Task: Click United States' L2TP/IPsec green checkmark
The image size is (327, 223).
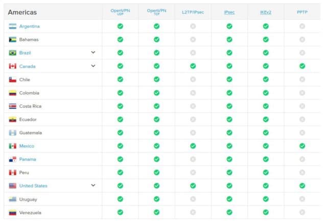Action: point(193,186)
